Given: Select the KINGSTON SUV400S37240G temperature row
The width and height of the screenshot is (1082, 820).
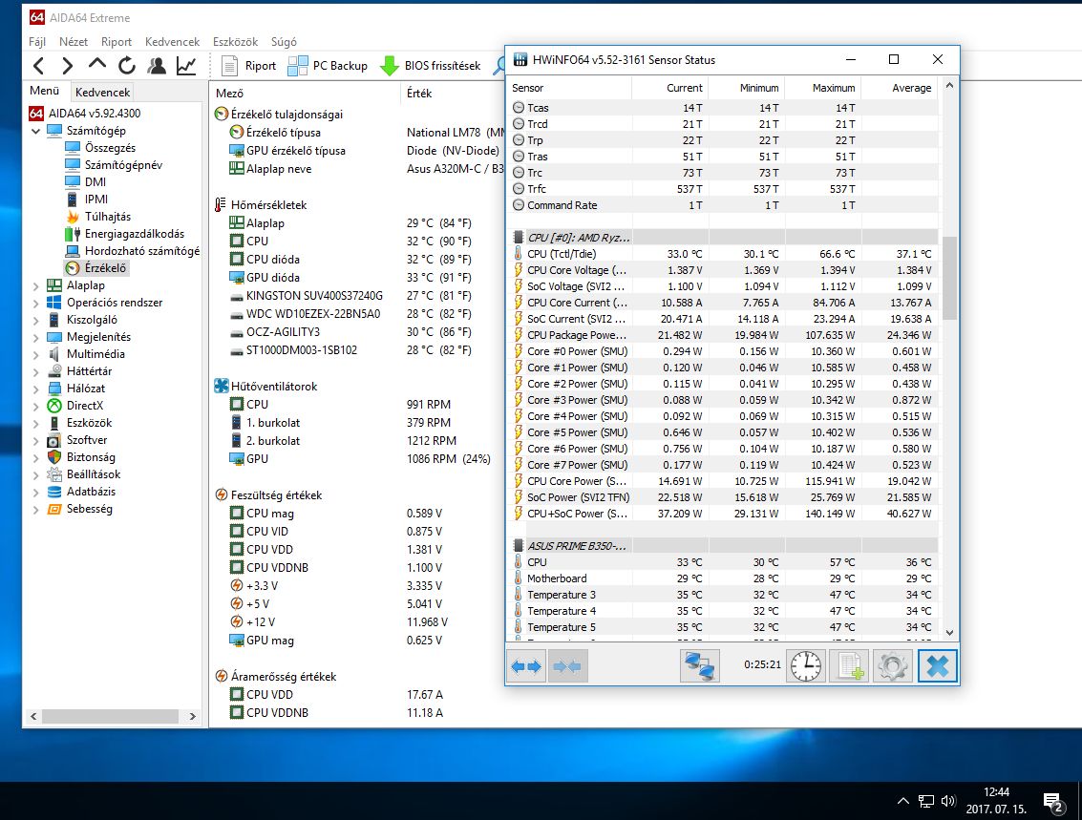Looking at the screenshot, I should [357, 296].
